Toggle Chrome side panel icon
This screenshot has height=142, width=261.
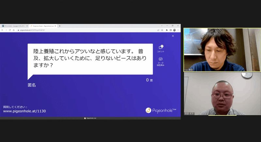[170, 30]
